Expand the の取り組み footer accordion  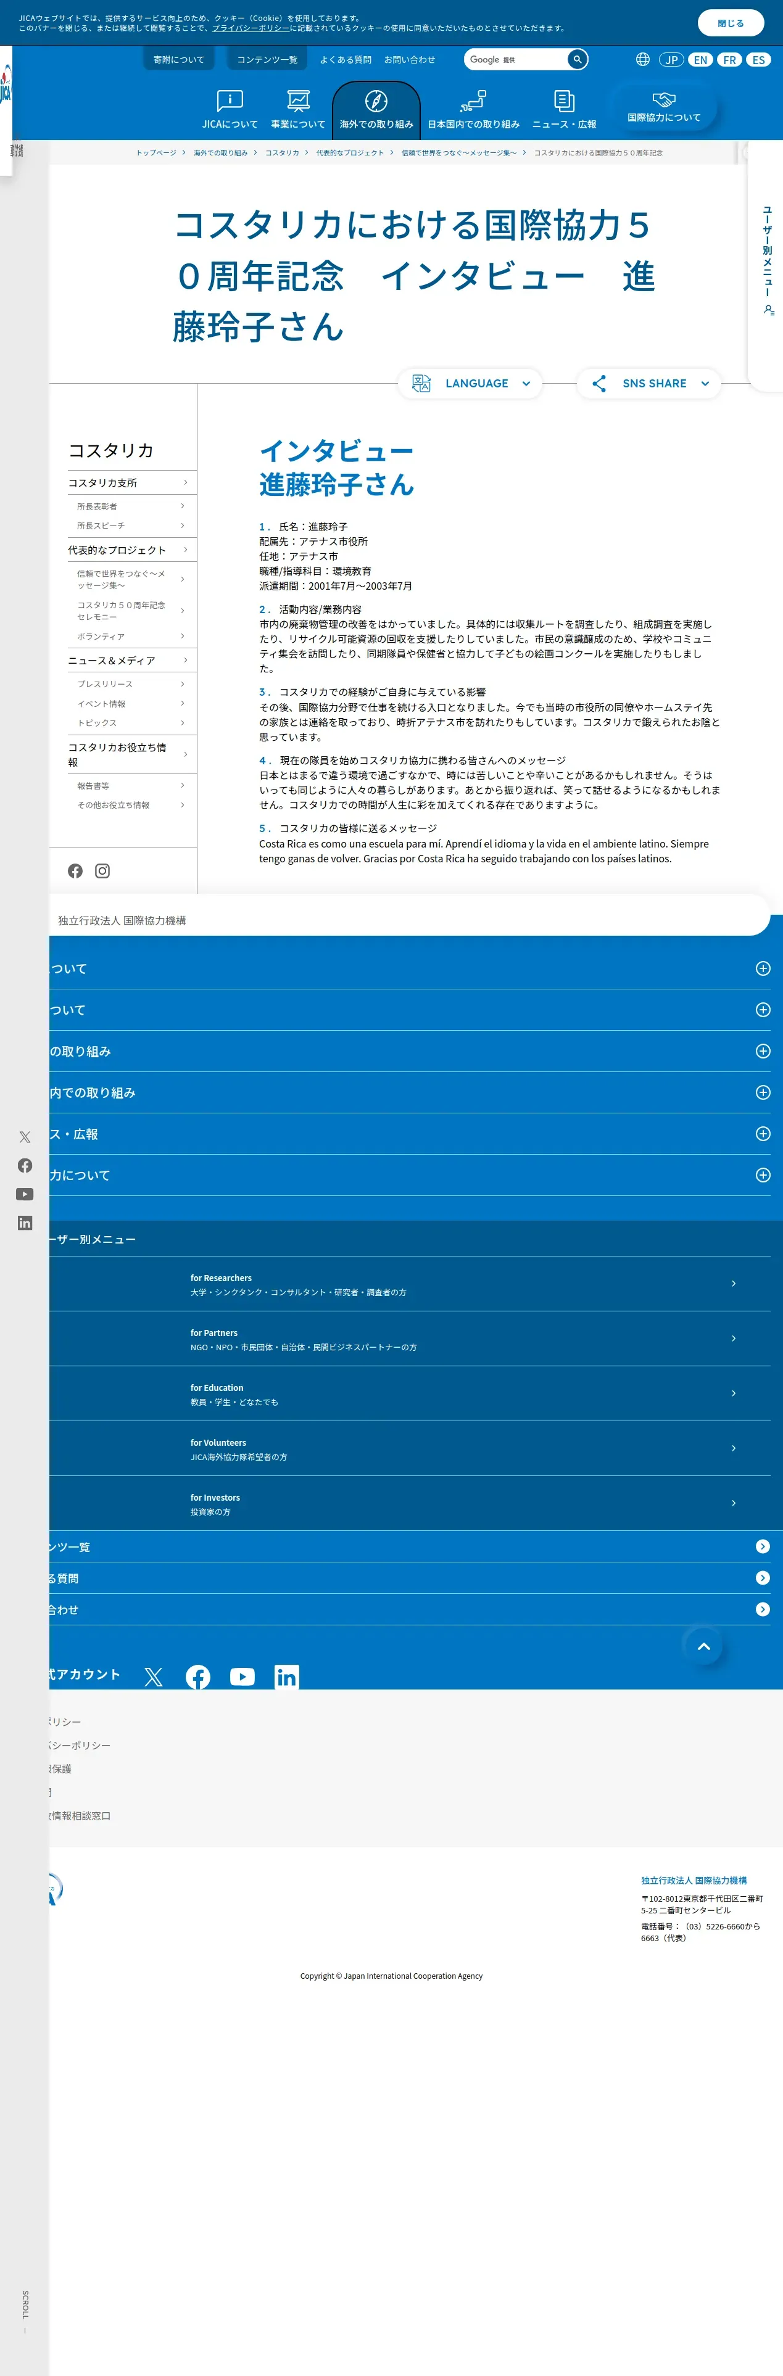[410, 1052]
